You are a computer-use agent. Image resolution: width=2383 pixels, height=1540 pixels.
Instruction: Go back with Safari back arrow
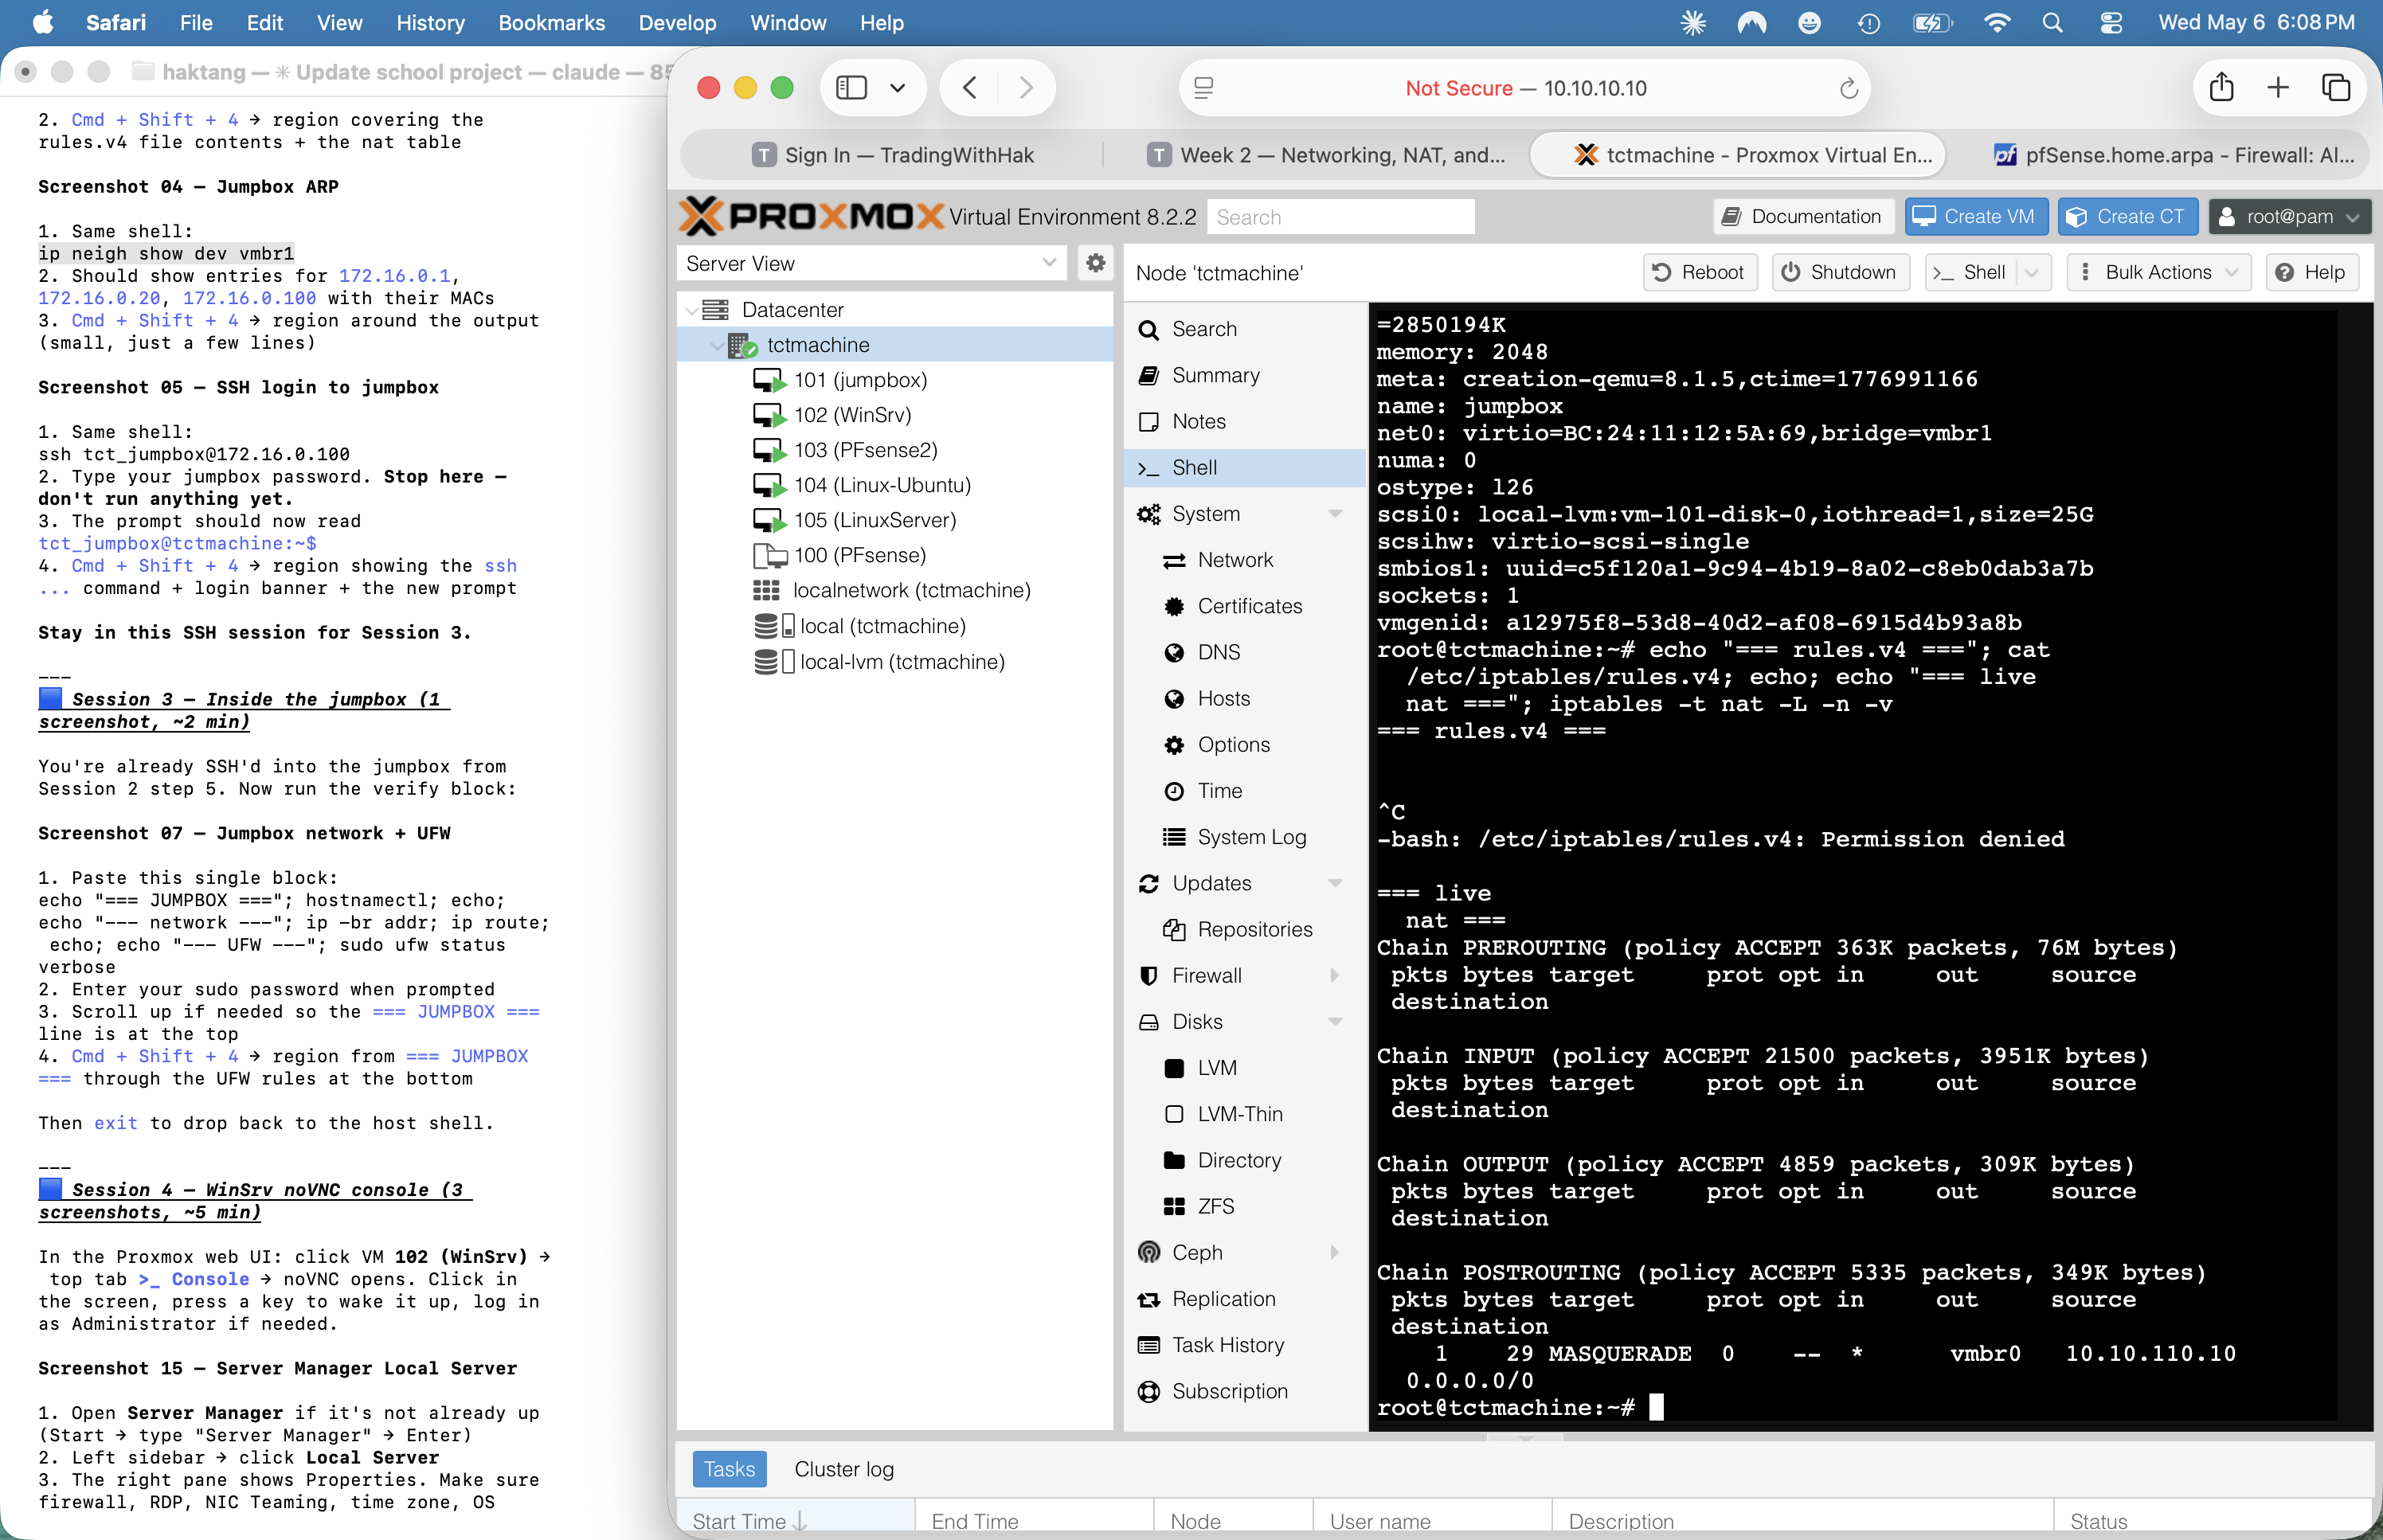[x=970, y=88]
